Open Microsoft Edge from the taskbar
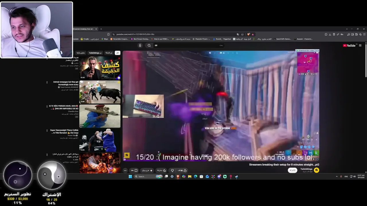The width and height of the screenshot is (367, 206). coord(196,177)
